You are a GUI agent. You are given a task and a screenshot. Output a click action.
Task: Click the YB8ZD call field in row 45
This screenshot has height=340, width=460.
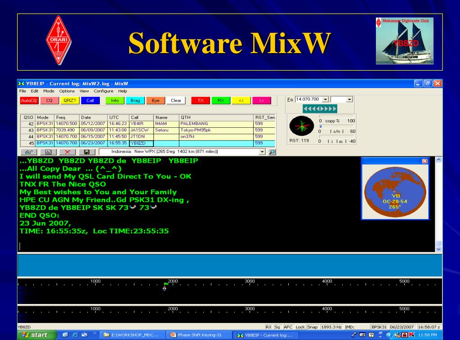[141, 143]
